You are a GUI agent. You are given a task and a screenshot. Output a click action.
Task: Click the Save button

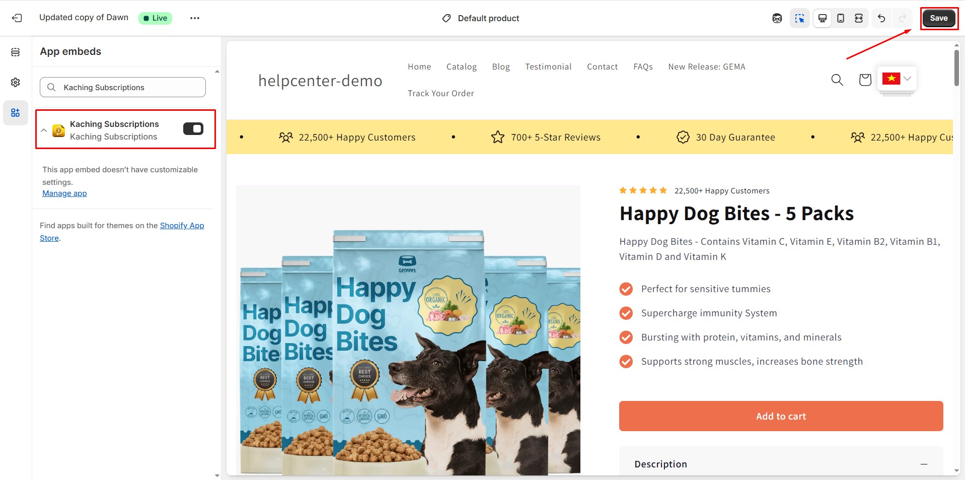tap(938, 18)
